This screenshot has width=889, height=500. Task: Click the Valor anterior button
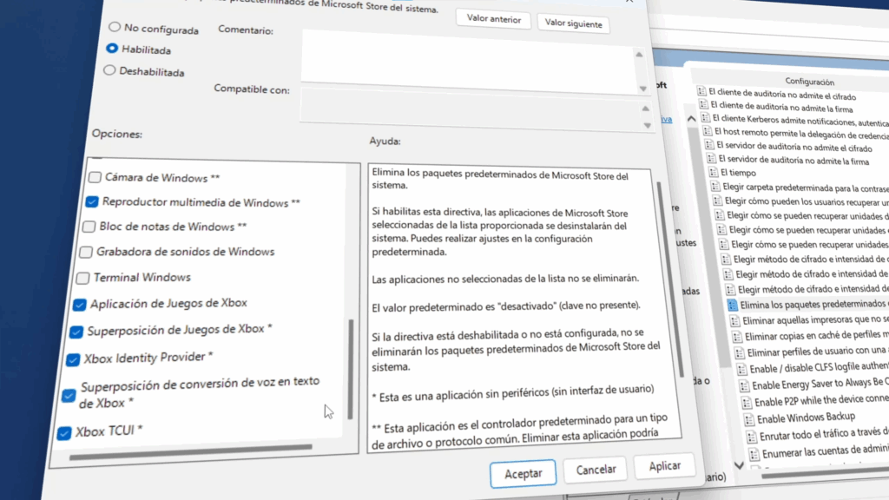[493, 19]
